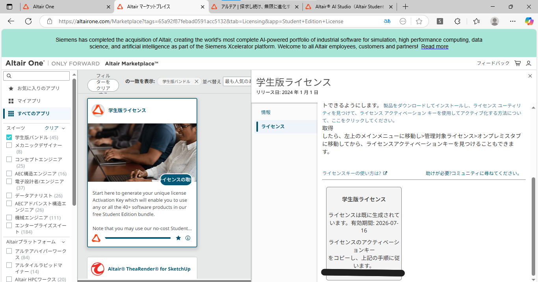Viewport: 538px width, 282px height.
Task: Check the メカニックデザイナー checkbox
Action: point(9,145)
